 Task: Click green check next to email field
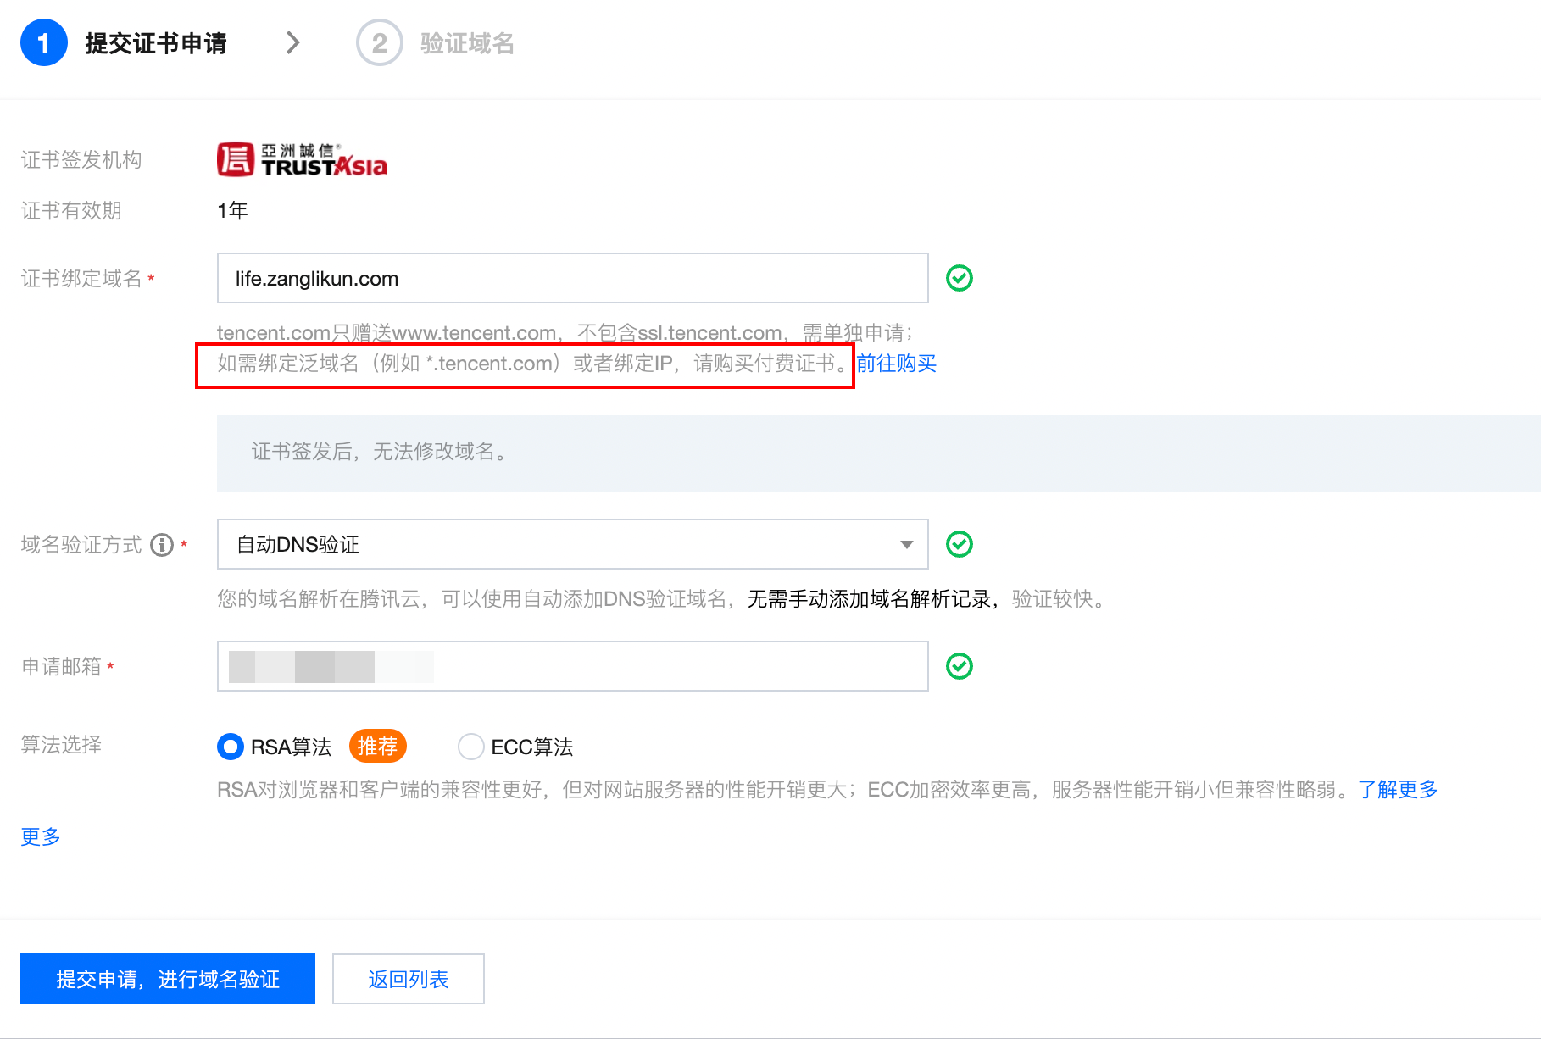click(x=960, y=666)
